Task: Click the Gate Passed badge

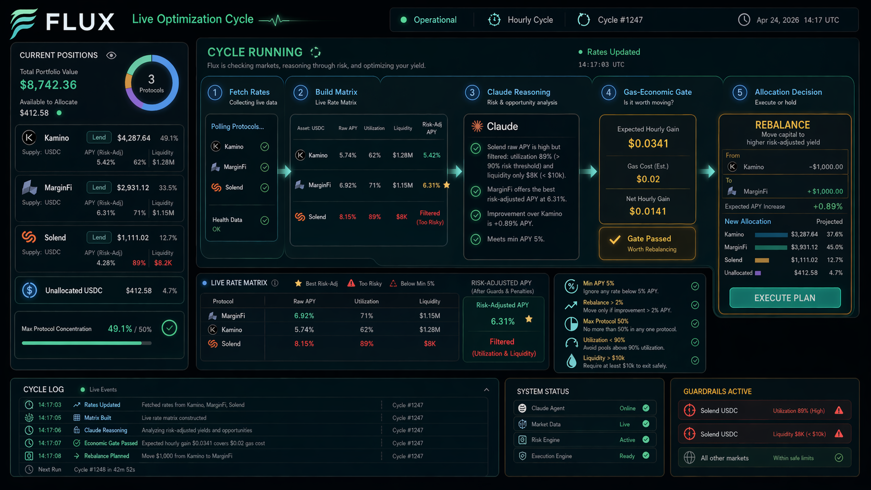Action: (648, 243)
